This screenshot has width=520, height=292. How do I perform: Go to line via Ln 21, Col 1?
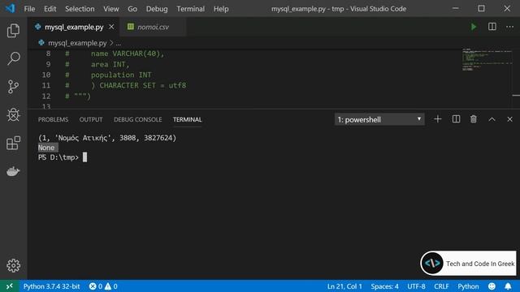[x=344, y=286]
